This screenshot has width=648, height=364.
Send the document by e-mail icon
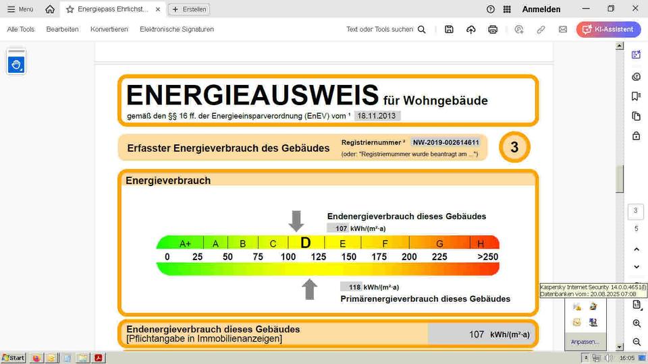pyautogui.click(x=562, y=30)
